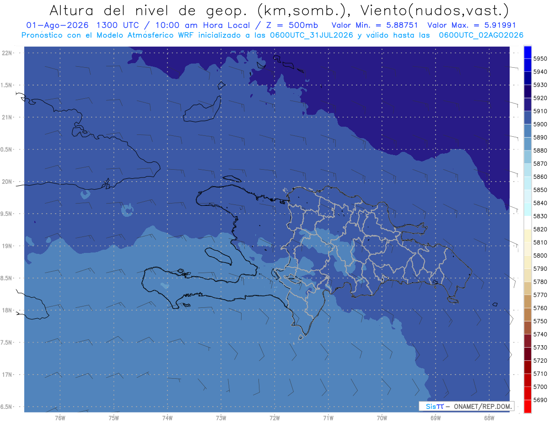Screen dimensions: 549x424
Task: Click the '5800' colorbar value
Action: tap(540, 256)
